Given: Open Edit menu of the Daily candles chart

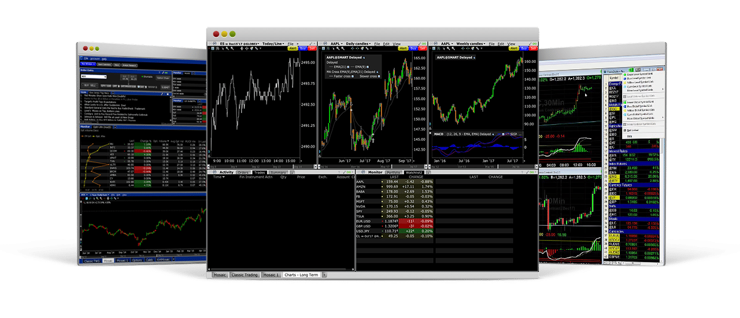Looking at the screenshot, I should 387,44.
